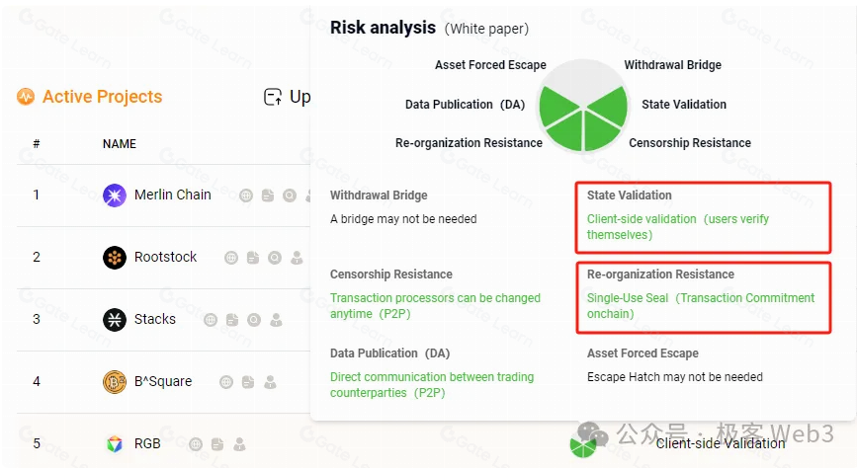Open RGB website globe icon
Viewport: 857px width, 470px height.
click(x=196, y=444)
